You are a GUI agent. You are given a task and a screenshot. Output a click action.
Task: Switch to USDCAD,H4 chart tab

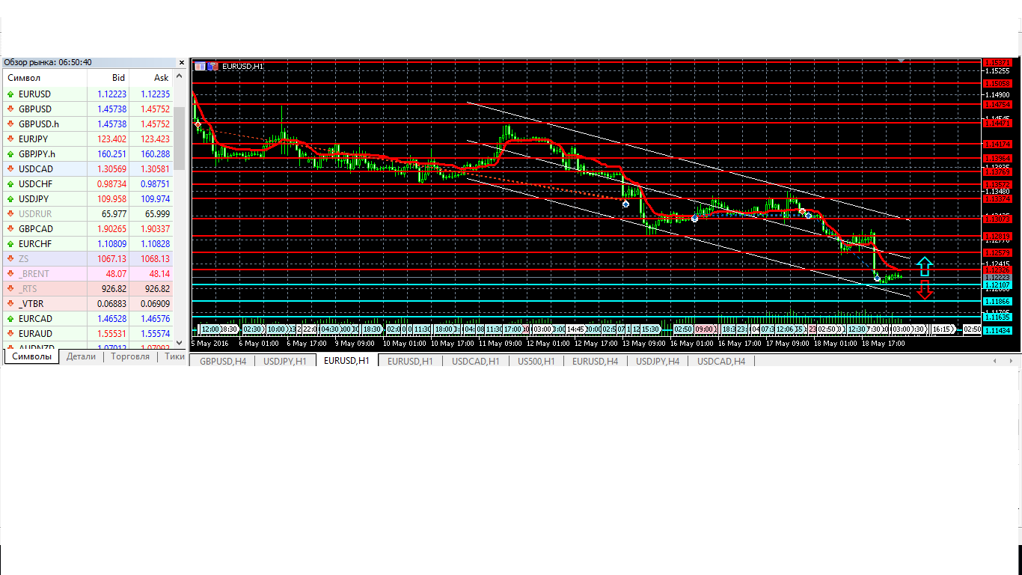point(721,361)
